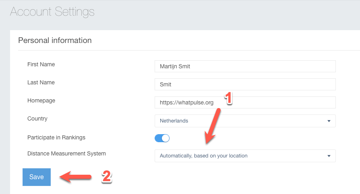Click the red number 1 annotation

(228, 98)
